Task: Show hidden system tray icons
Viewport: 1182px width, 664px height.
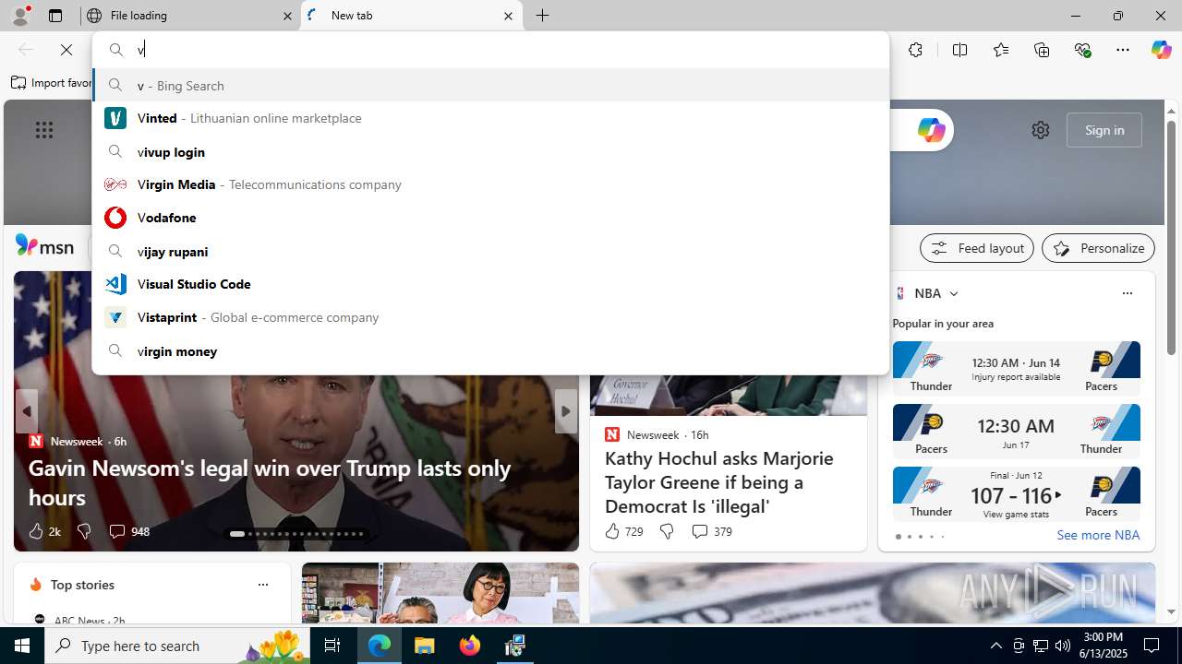Action: pos(995,646)
